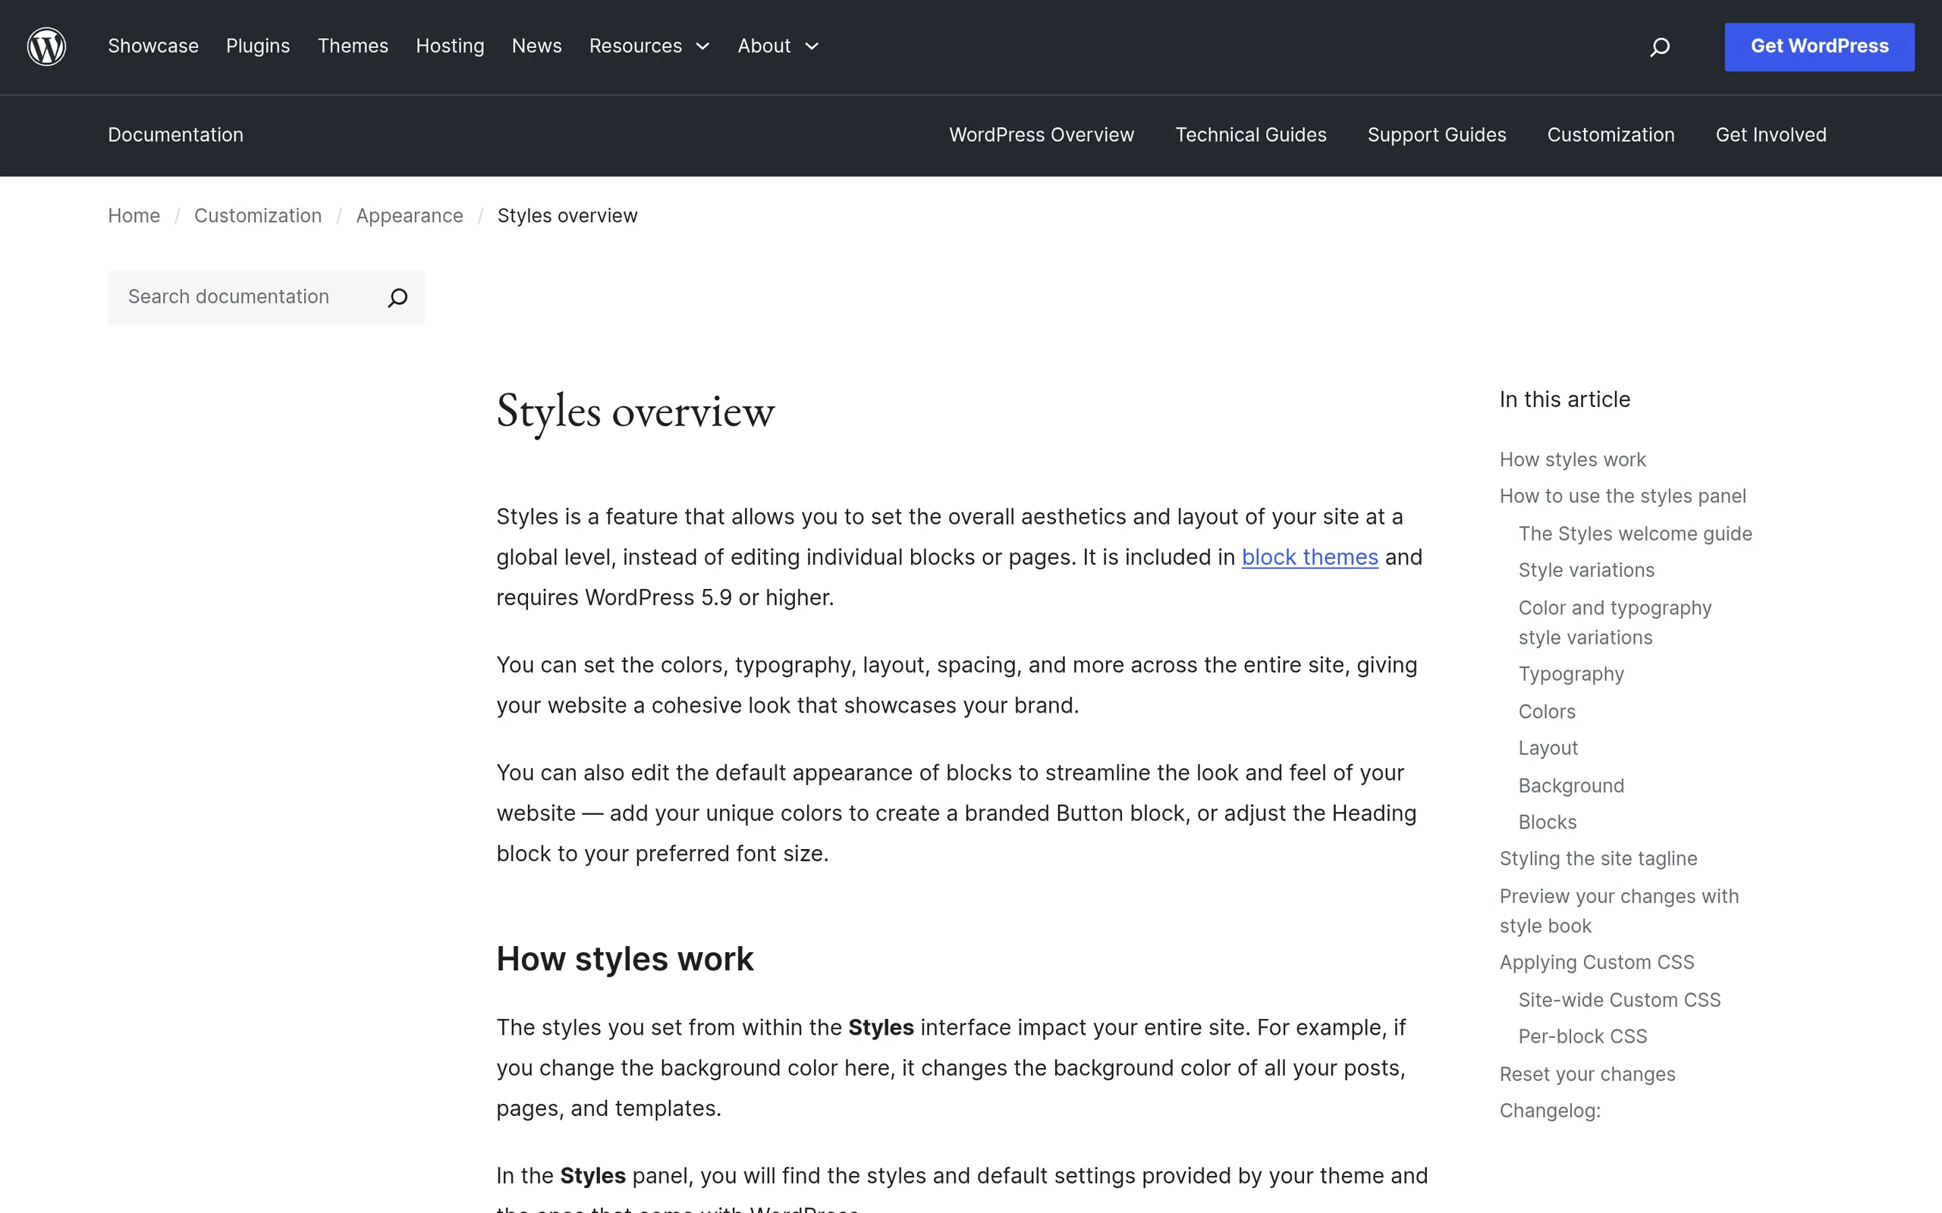Select Technical Guides in documentation nav
Image resolution: width=1942 pixels, height=1213 pixels.
tap(1251, 135)
